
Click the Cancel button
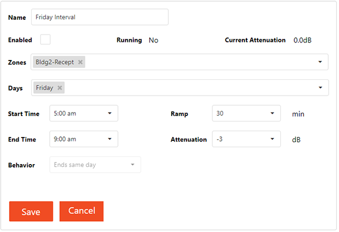81,212
